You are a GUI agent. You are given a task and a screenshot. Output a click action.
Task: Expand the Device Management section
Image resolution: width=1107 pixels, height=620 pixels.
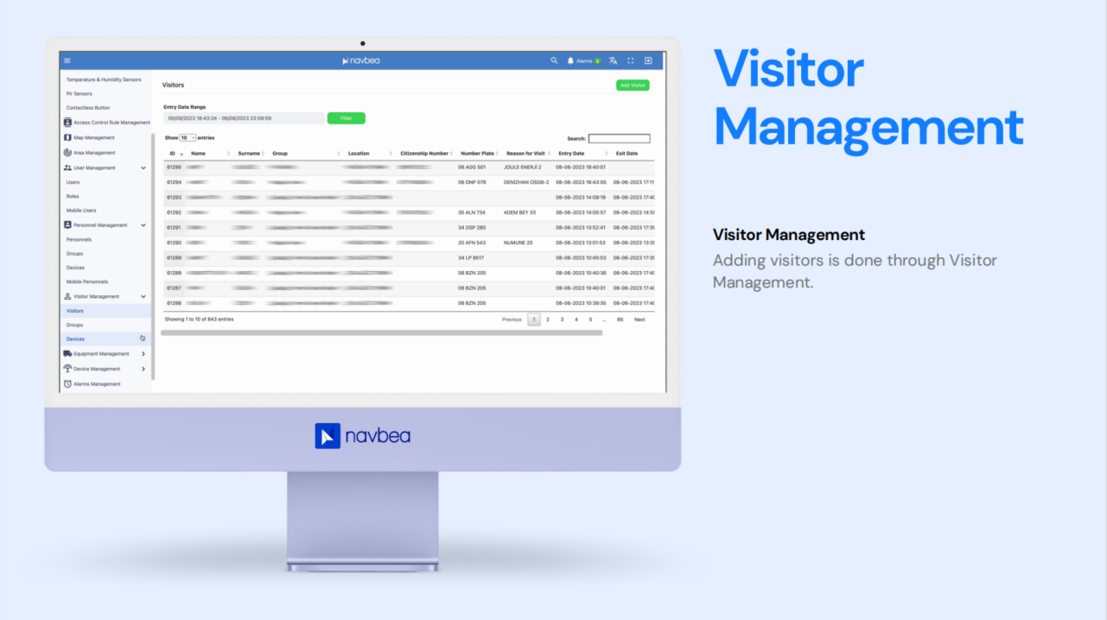[143, 370]
